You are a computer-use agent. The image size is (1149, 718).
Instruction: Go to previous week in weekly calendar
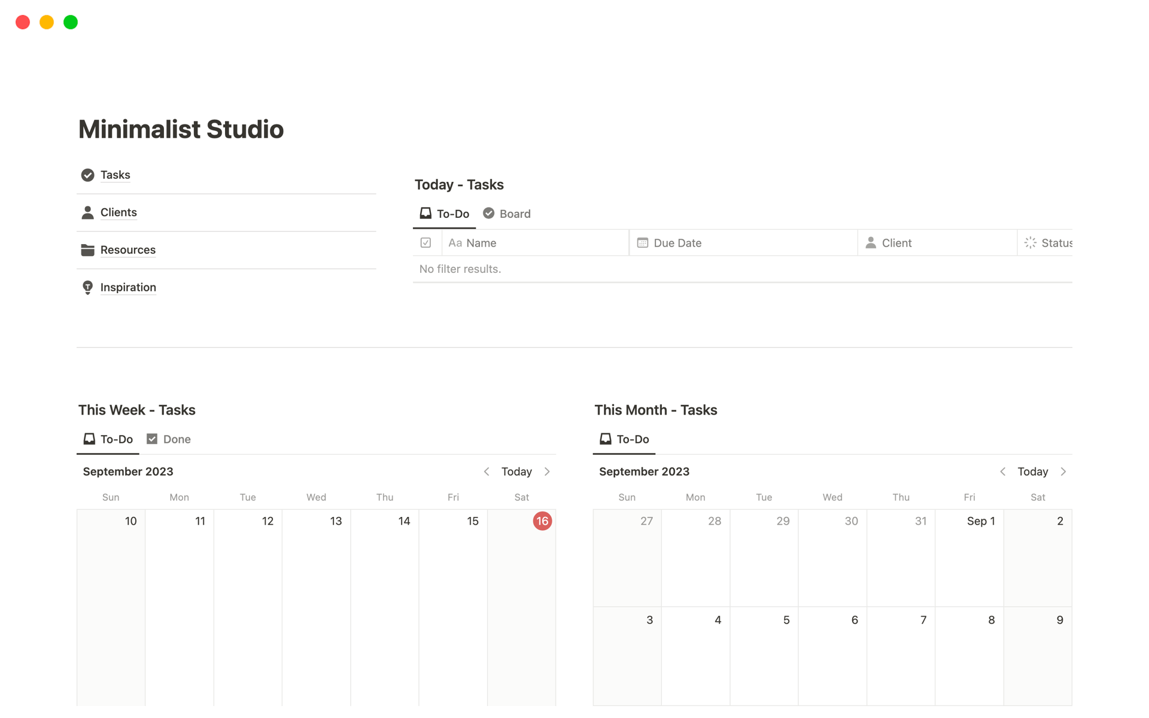coord(487,471)
